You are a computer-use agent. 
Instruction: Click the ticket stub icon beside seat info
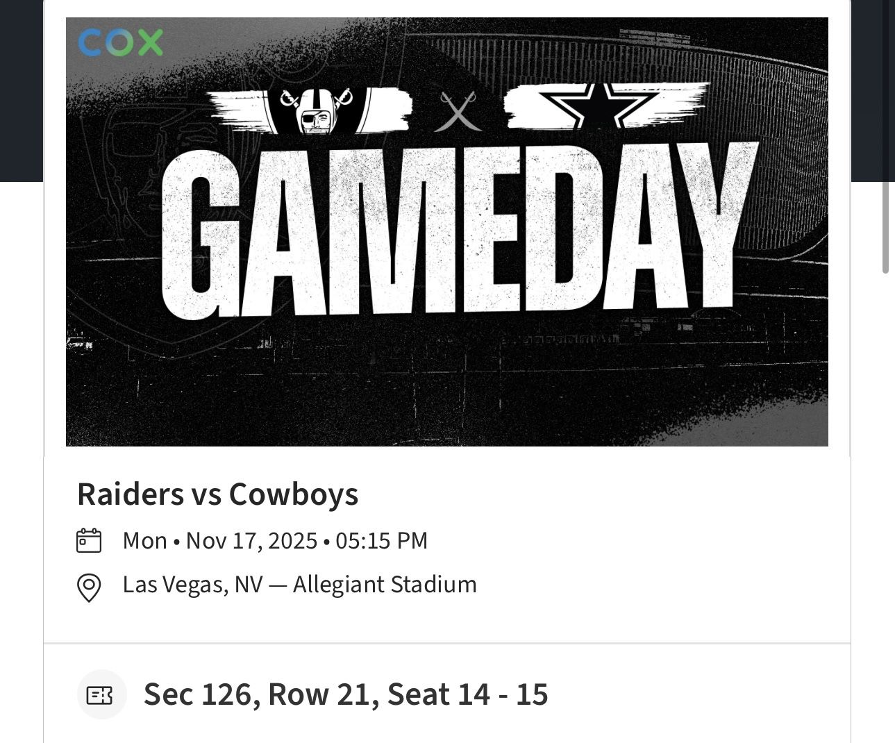coord(101,693)
